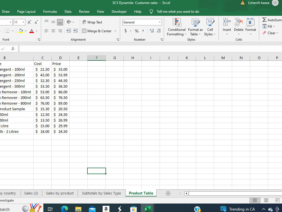282x212 pixels.
Task: Toggle Wrap Text for the cell
Action: pos(92,22)
